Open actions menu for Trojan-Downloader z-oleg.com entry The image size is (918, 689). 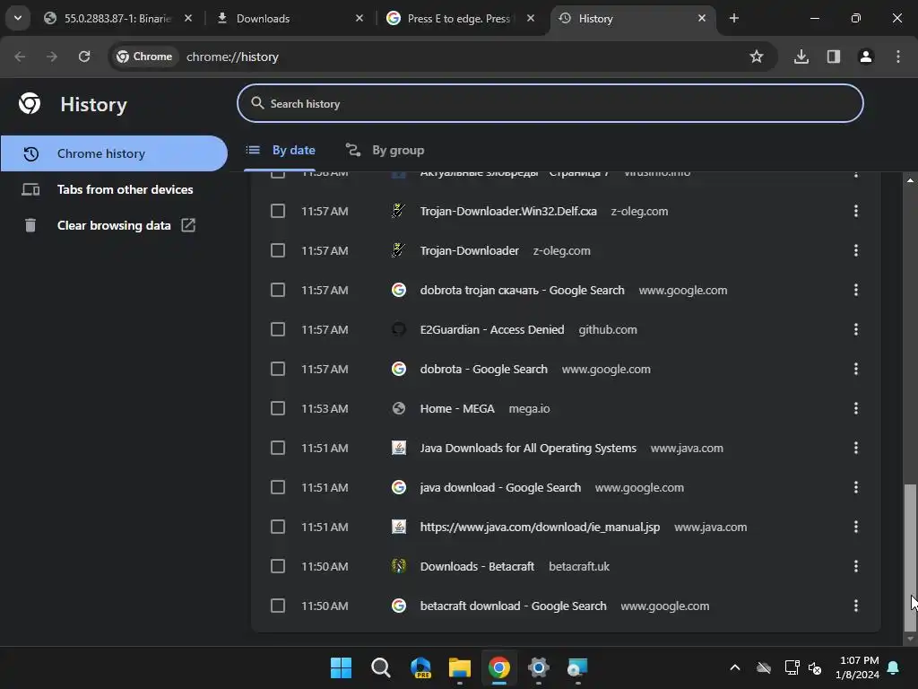pyautogui.click(x=856, y=251)
